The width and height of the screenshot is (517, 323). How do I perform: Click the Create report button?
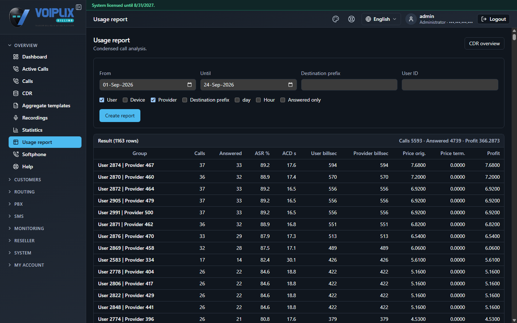pyautogui.click(x=120, y=116)
